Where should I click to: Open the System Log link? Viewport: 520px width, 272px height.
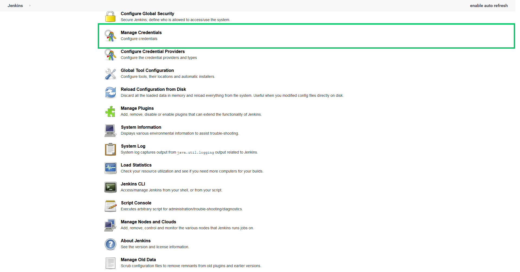(x=133, y=146)
